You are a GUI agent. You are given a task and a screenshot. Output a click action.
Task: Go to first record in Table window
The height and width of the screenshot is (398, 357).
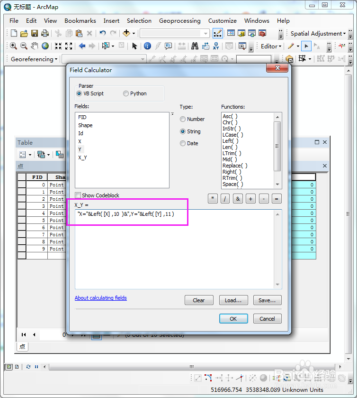point(24,334)
